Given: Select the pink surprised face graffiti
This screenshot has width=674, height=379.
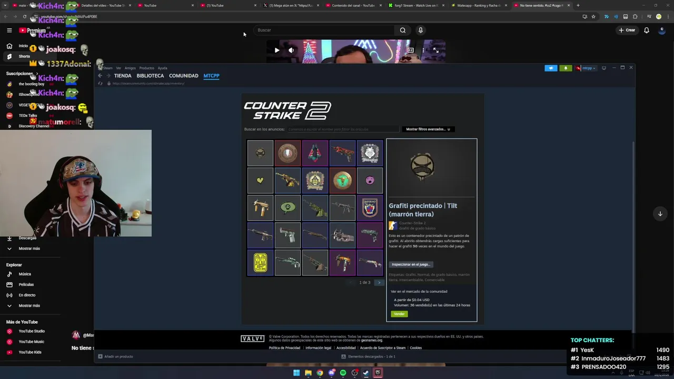Looking at the screenshot, I should pyautogui.click(x=370, y=181).
